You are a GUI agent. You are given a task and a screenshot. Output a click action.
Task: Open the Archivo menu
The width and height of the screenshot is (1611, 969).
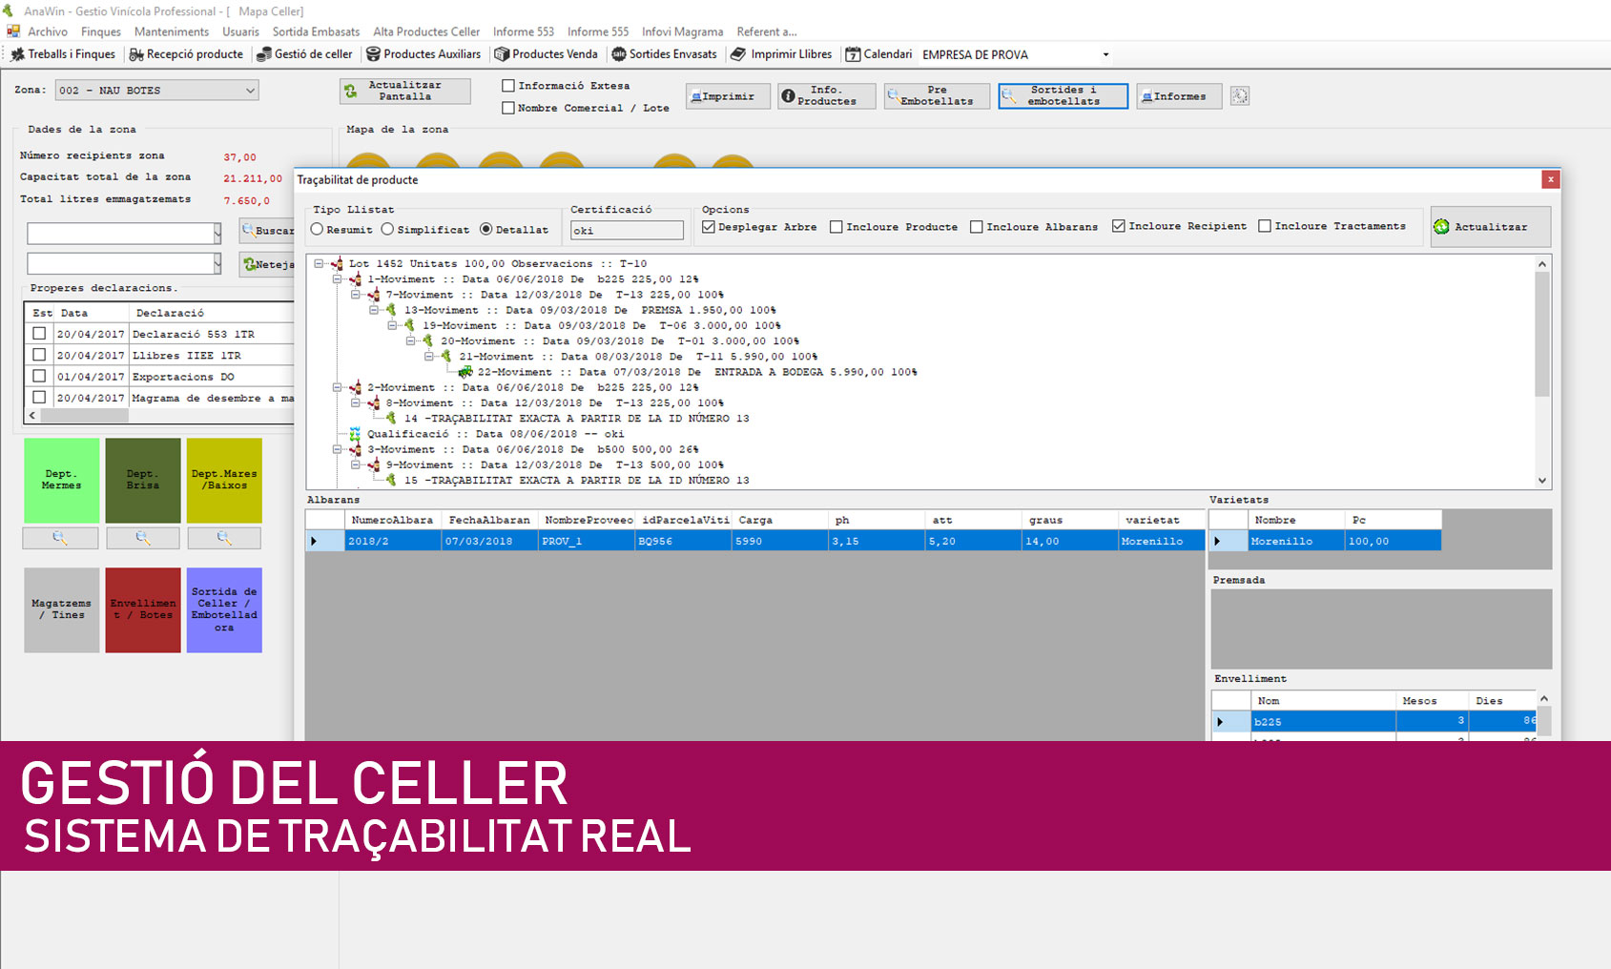coord(48,31)
